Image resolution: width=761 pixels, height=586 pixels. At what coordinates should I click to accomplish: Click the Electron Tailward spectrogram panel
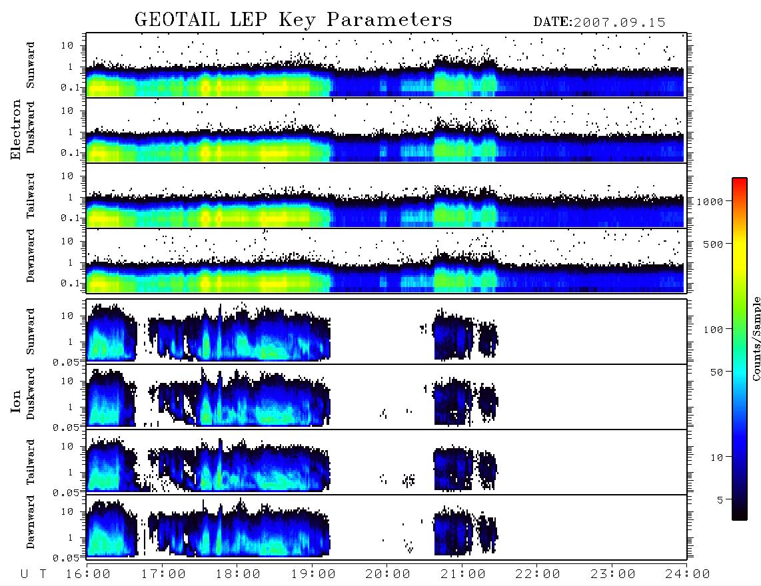386,196
